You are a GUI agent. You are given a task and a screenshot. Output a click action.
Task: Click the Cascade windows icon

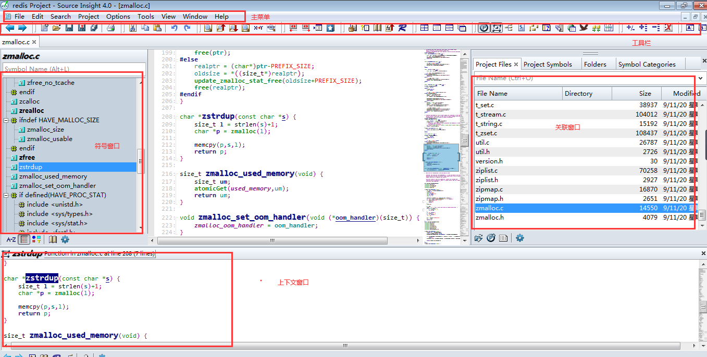pyautogui.click(x=462, y=28)
